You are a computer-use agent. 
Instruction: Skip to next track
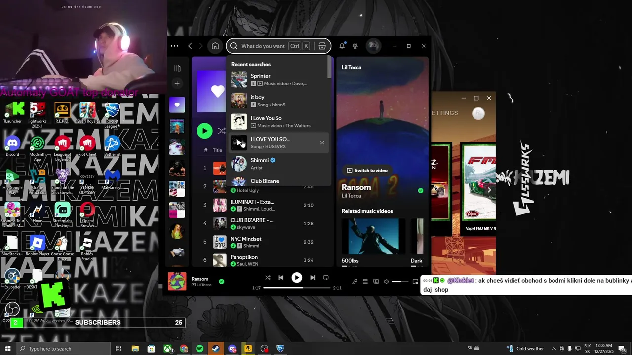(313, 278)
